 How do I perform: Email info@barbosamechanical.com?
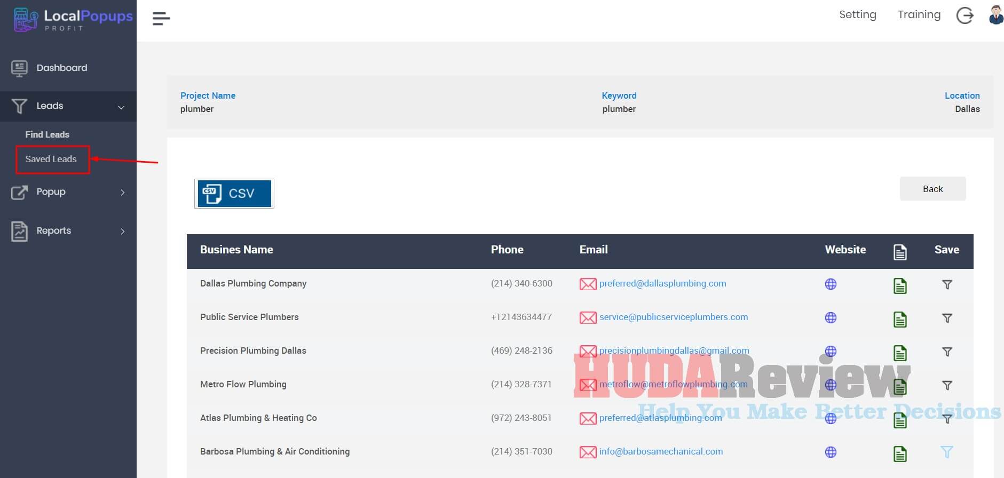[661, 451]
